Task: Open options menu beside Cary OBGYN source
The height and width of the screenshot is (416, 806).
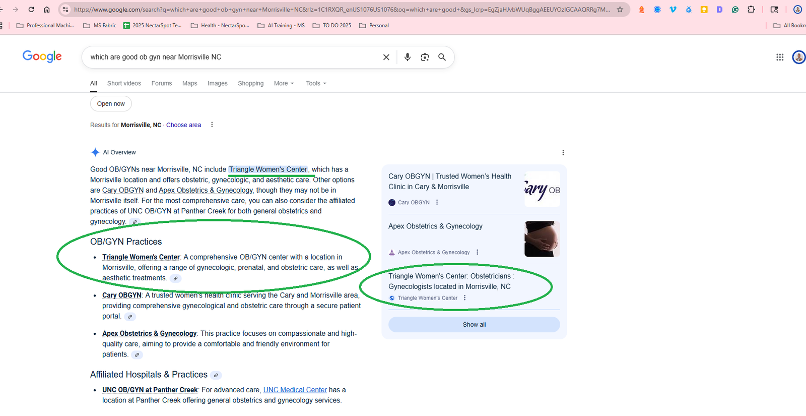Action: click(x=437, y=202)
